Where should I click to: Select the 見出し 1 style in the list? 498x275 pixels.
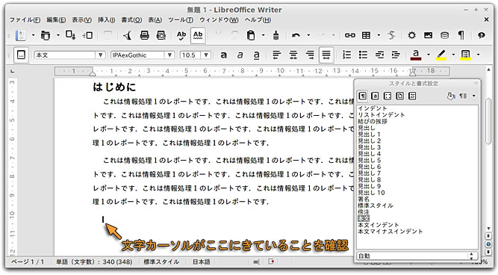[x=369, y=135]
